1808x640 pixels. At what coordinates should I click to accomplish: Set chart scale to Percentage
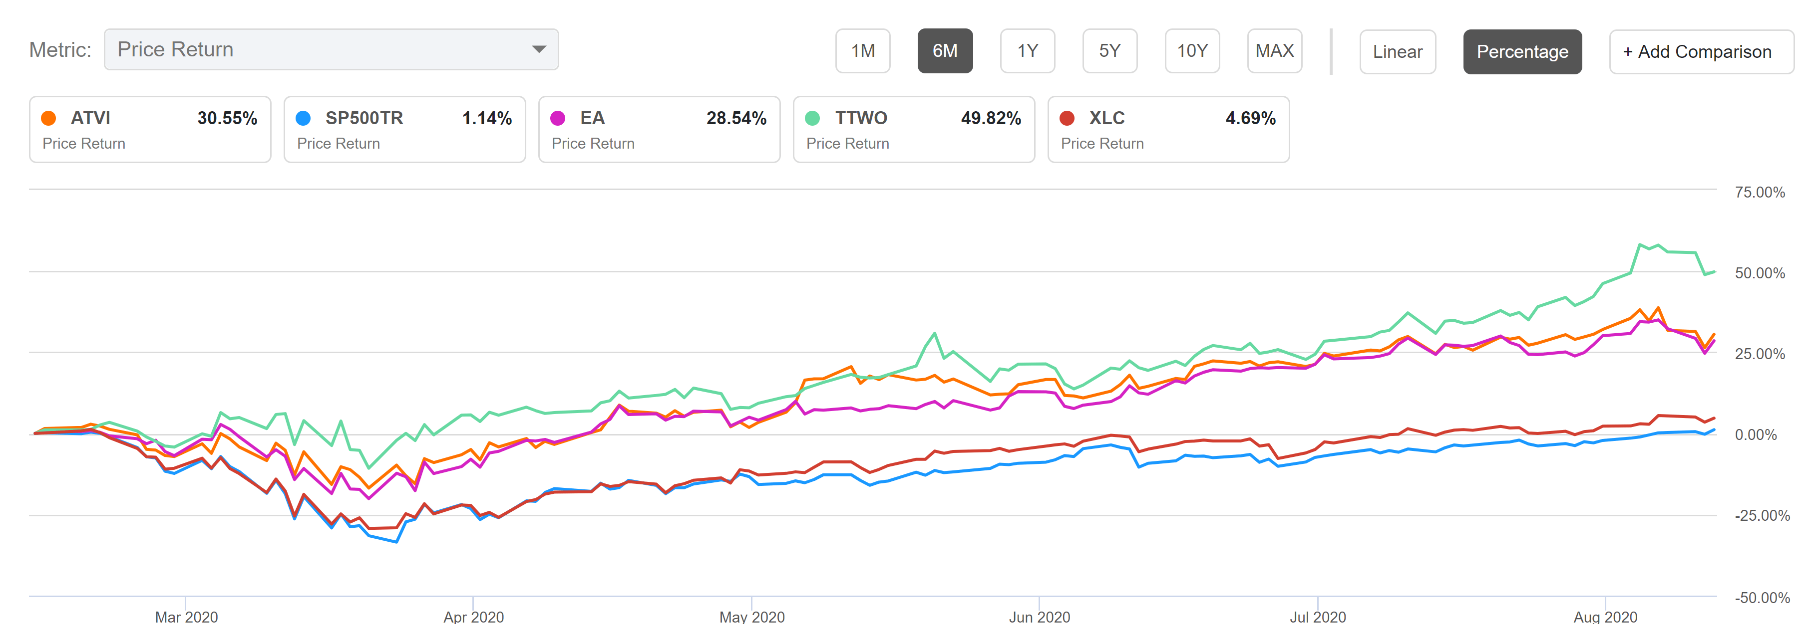[1521, 52]
